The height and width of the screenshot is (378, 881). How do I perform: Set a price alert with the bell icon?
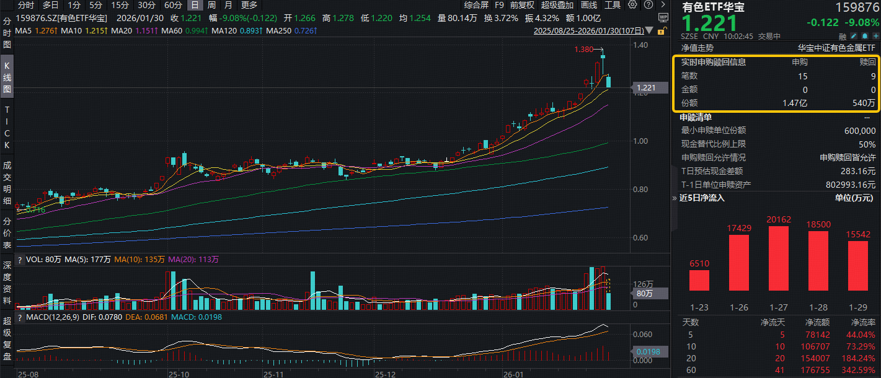click(x=864, y=36)
